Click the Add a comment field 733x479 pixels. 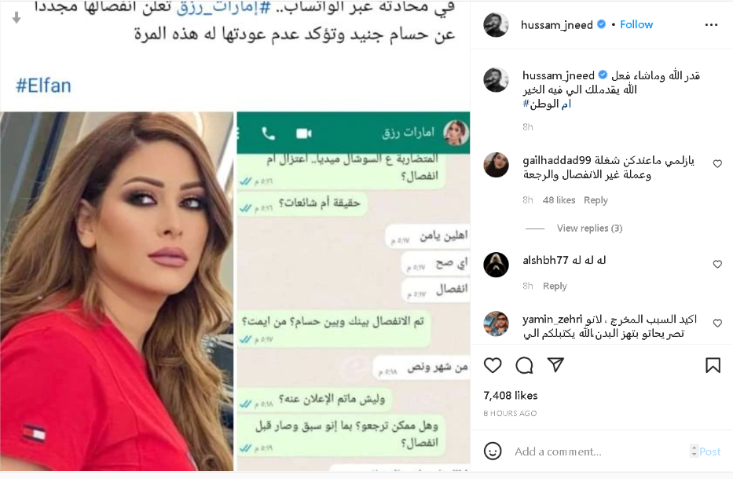click(x=599, y=452)
